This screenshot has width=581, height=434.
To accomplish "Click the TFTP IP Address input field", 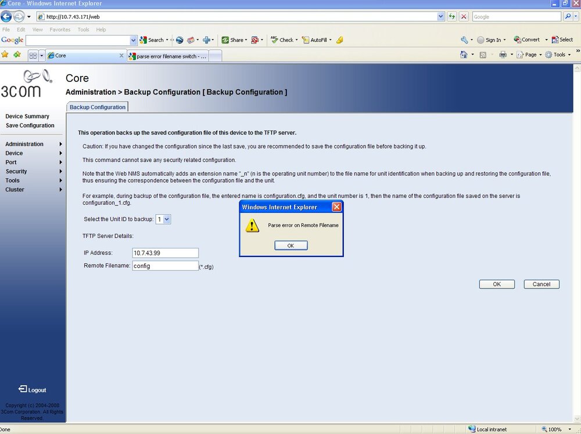I will click(165, 253).
